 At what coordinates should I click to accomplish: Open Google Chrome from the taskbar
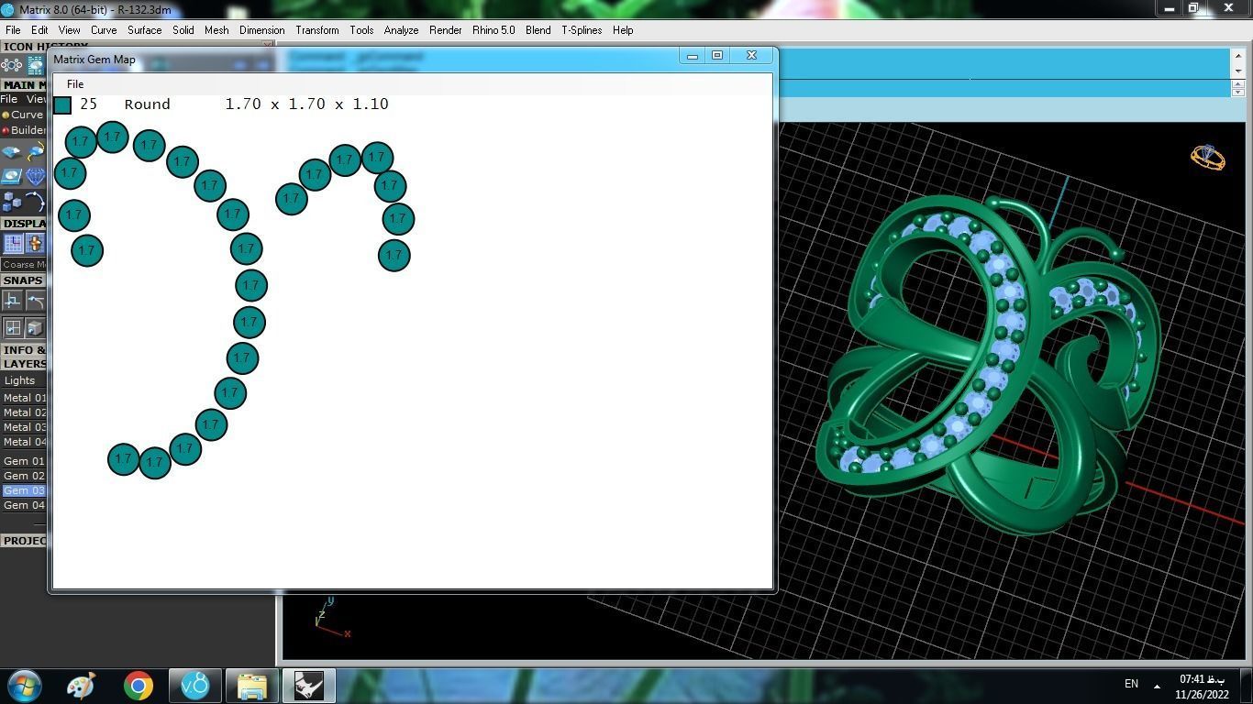(139, 686)
